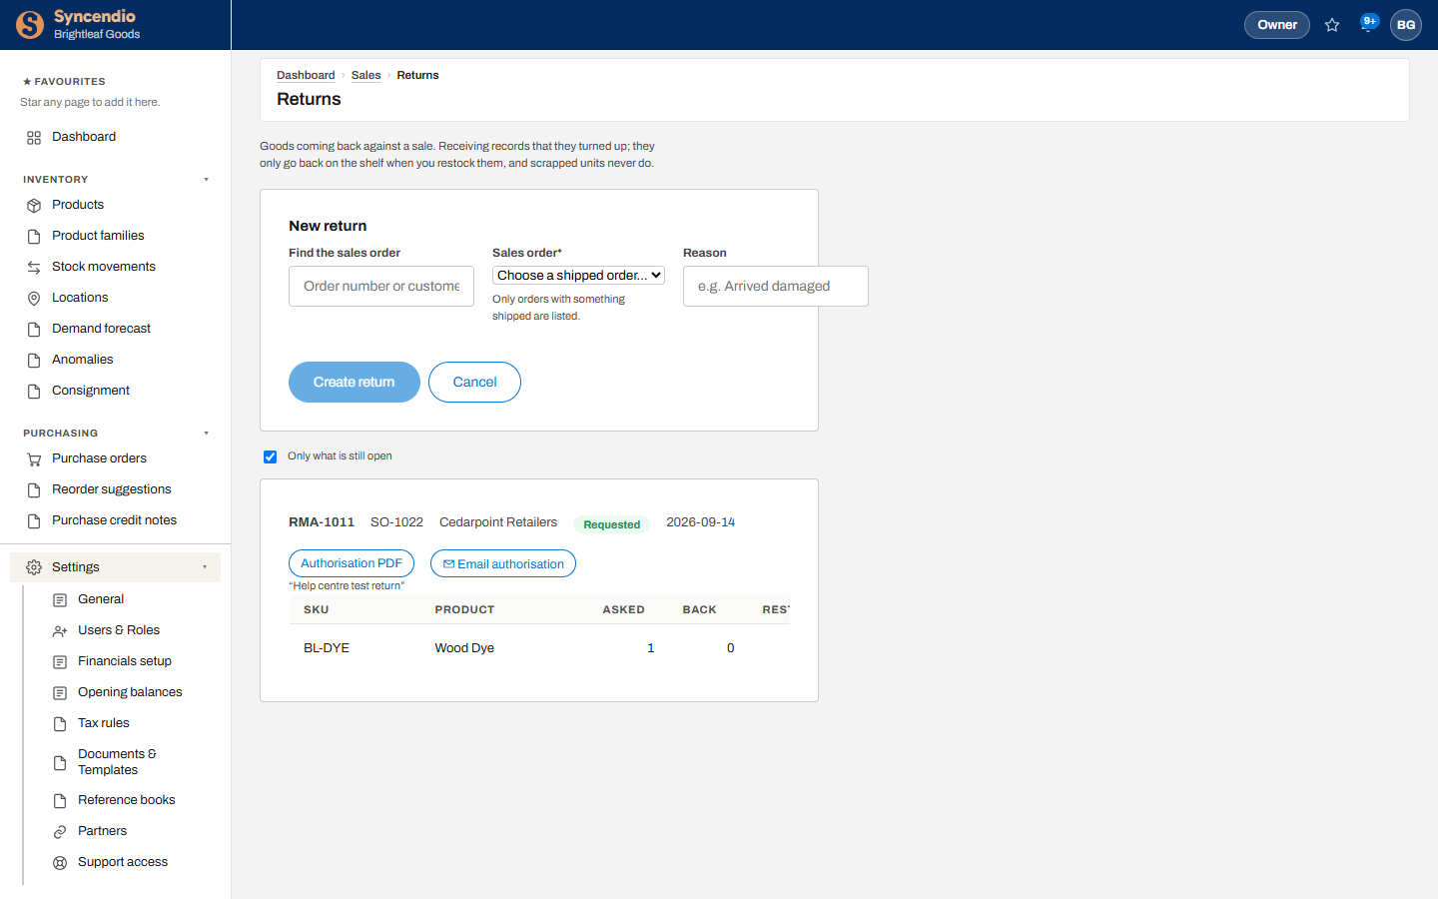This screenshot has width=1438, height=899.
Task: Click the Syncendio logo
Action: tap(30, 25)
